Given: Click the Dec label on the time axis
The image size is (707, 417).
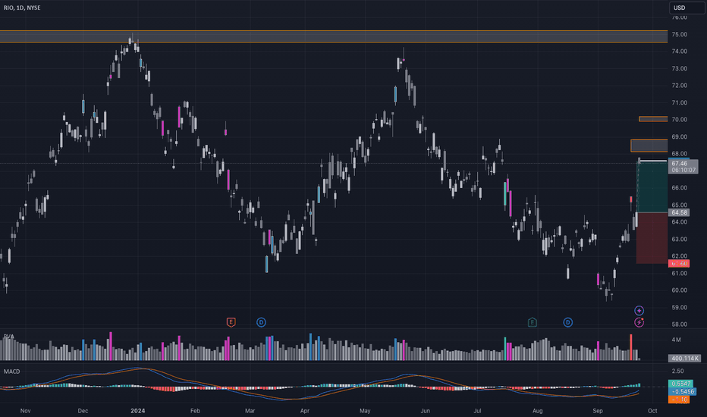Looking at the screenshot, I should pos(83,411).
